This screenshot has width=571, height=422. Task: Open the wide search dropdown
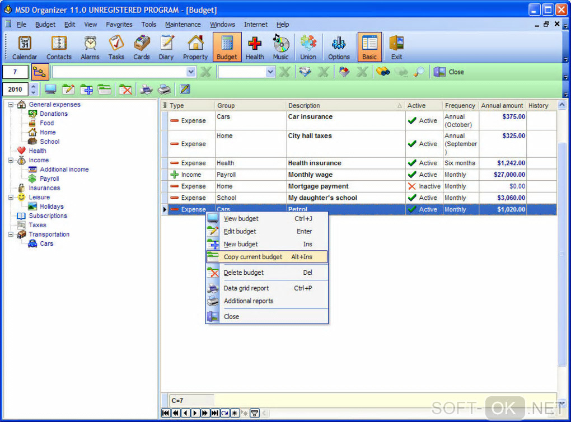[191, 72]
